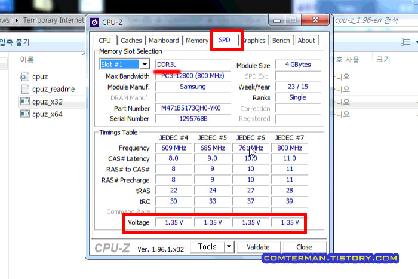The height and width of the screenshot is (279, 418).
Task: Switch to the Memory tab
Action: (x=197, y=41)
